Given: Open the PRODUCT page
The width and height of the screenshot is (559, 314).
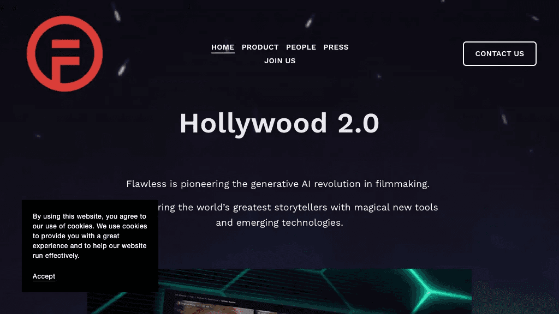Looking at the screenshot, I should pos(260,47).
